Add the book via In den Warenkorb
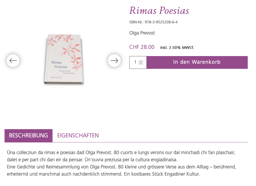This screenshot has width=256, height=186. [x=197, y=62]
